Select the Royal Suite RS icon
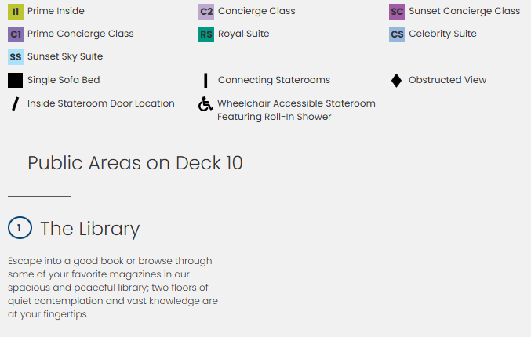This screenshot has height=337, width=531. [x=206, y=34]
